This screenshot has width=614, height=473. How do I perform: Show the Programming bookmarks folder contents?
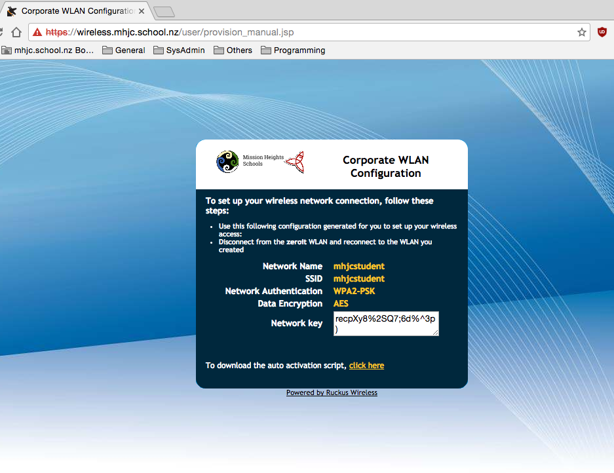293,50
